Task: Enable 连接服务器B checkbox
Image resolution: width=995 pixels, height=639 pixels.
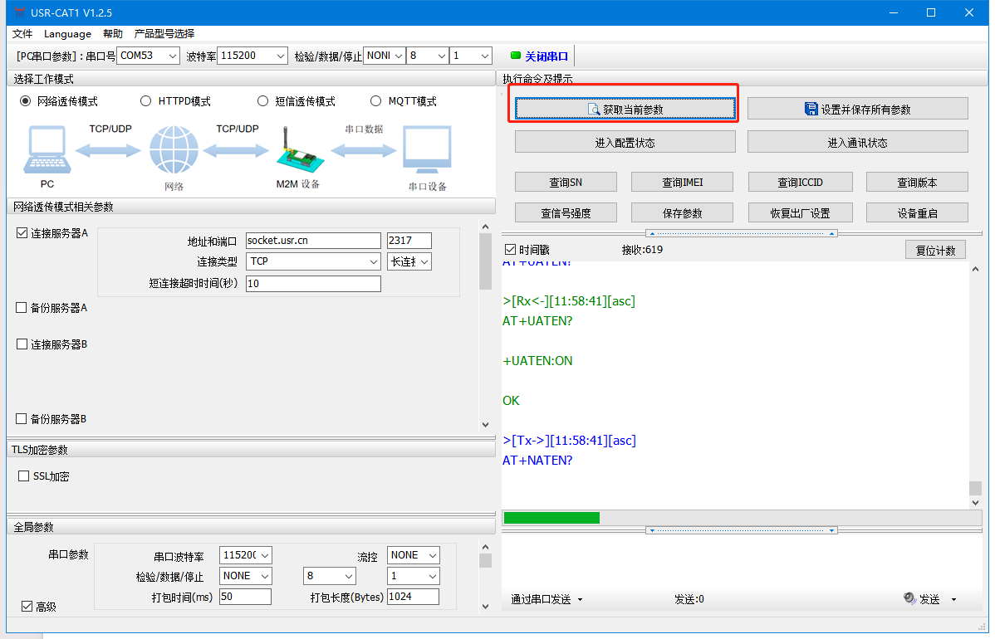Action: pyautogui.click(x=22, y=344)
